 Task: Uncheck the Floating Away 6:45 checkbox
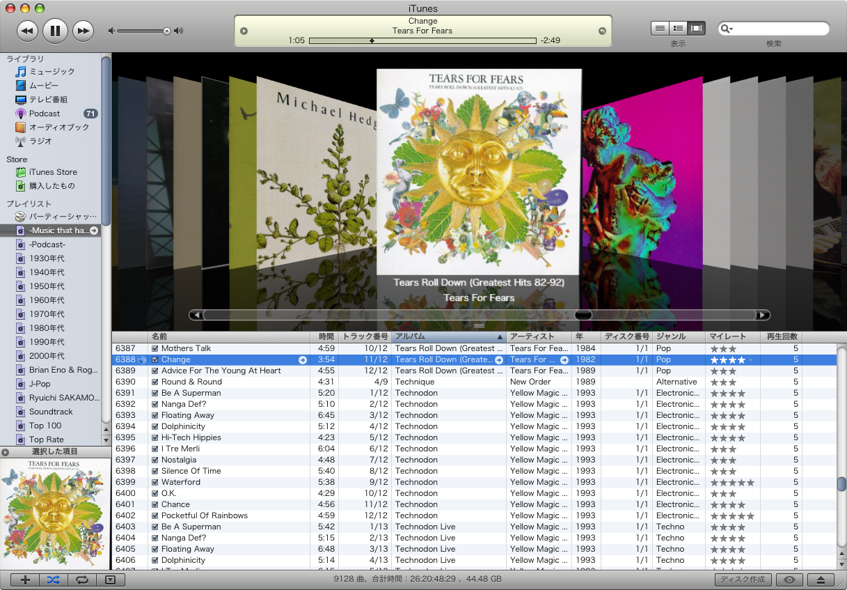(155, 415)
